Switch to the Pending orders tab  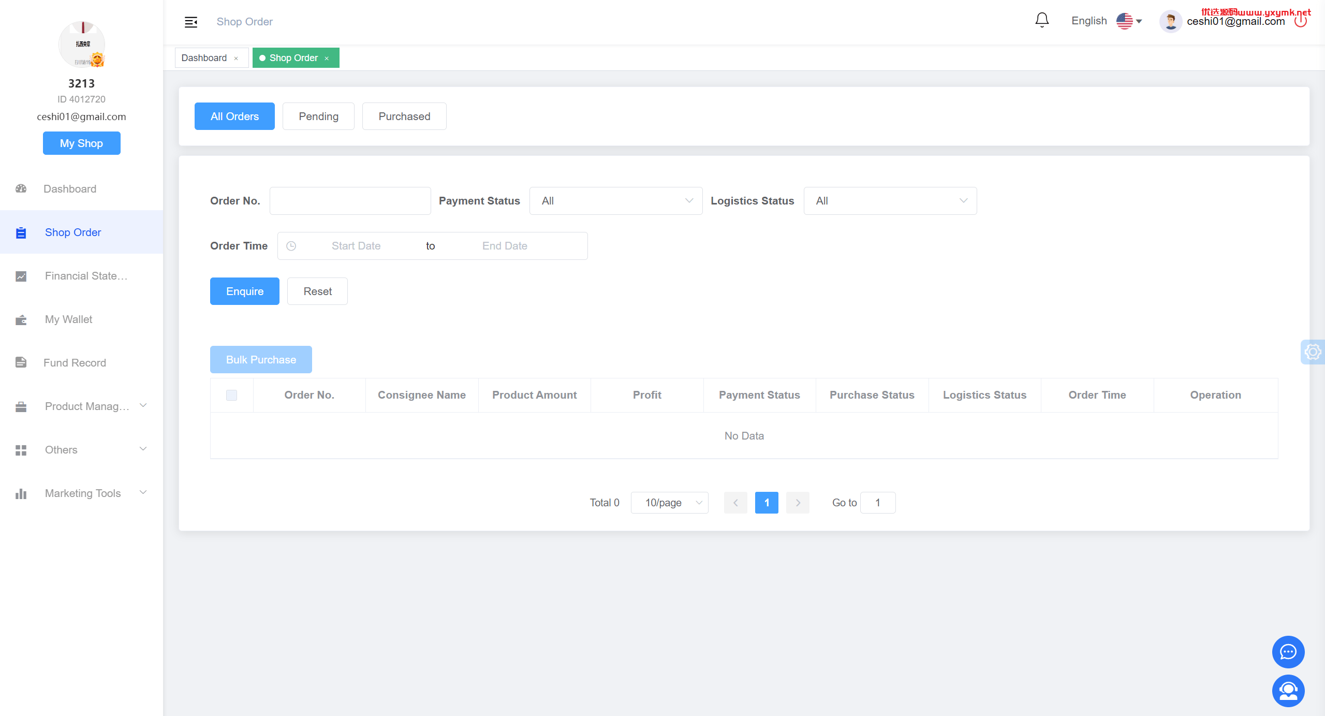(318, 116)
